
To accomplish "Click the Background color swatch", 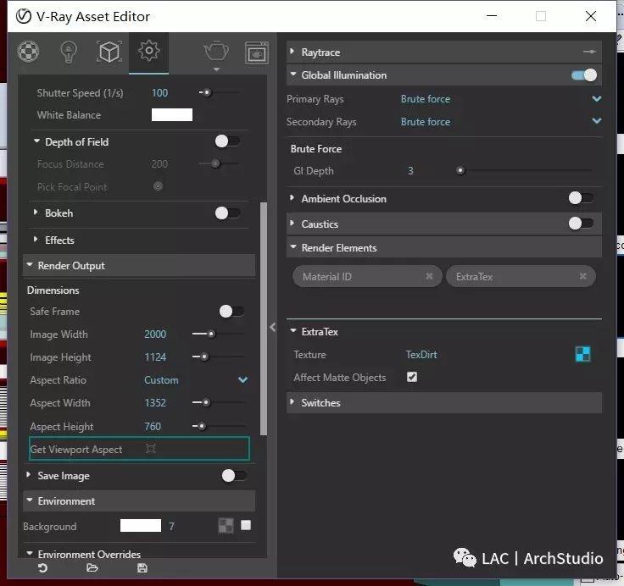I will click(141, 526).
